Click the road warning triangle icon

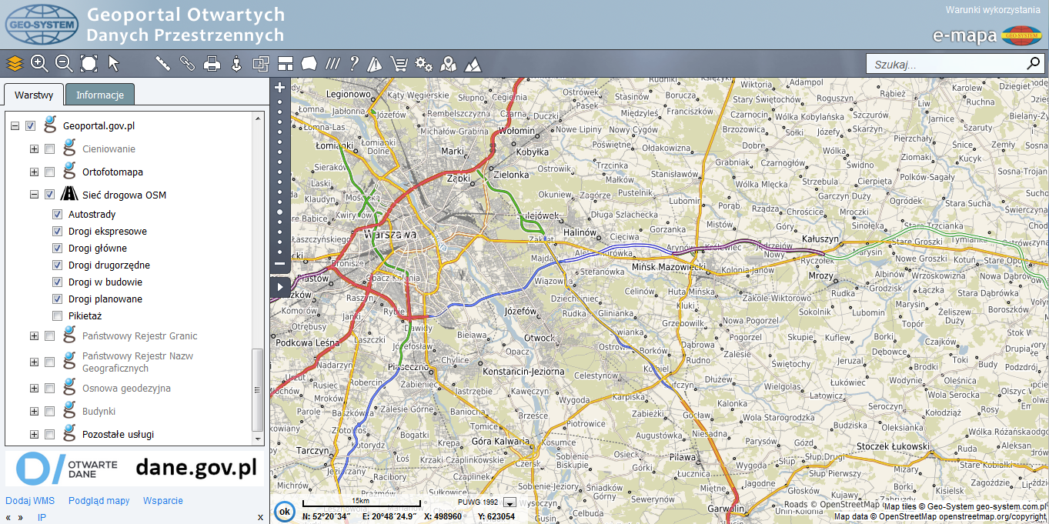coord(375,63)
